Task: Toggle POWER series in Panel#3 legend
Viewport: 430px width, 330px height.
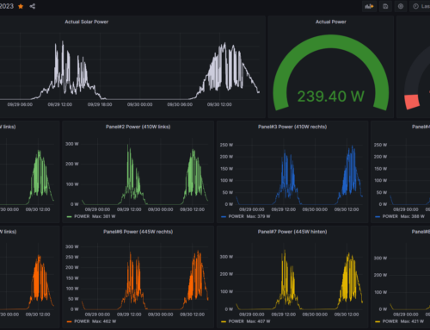Action: (x=236, y=216)
